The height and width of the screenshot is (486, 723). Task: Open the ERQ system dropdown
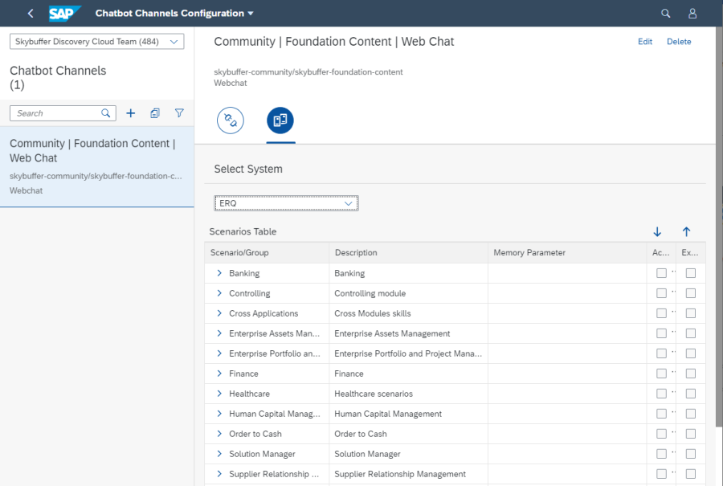(286, 203)
